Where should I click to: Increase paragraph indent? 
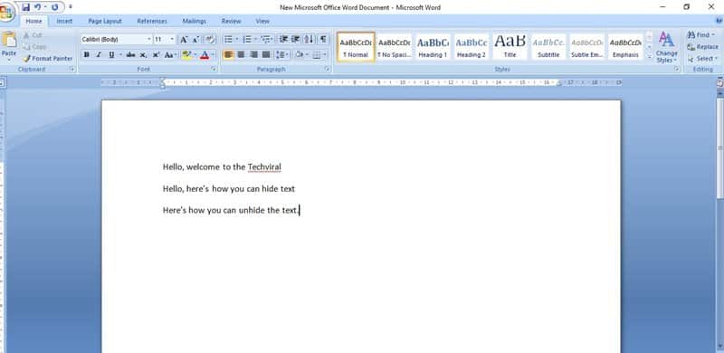tap(296, 40)
